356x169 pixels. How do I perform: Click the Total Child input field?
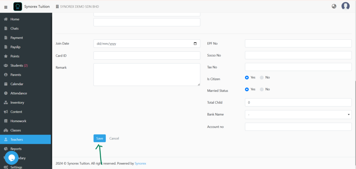click(x=298, y=102)
